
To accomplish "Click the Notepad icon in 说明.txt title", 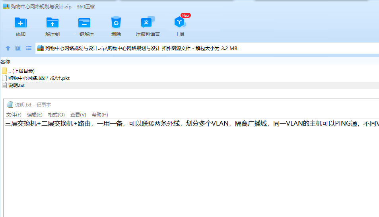I will 10,105.
